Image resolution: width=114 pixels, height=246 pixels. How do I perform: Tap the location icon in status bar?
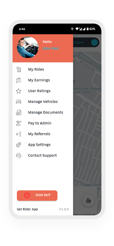72,29
